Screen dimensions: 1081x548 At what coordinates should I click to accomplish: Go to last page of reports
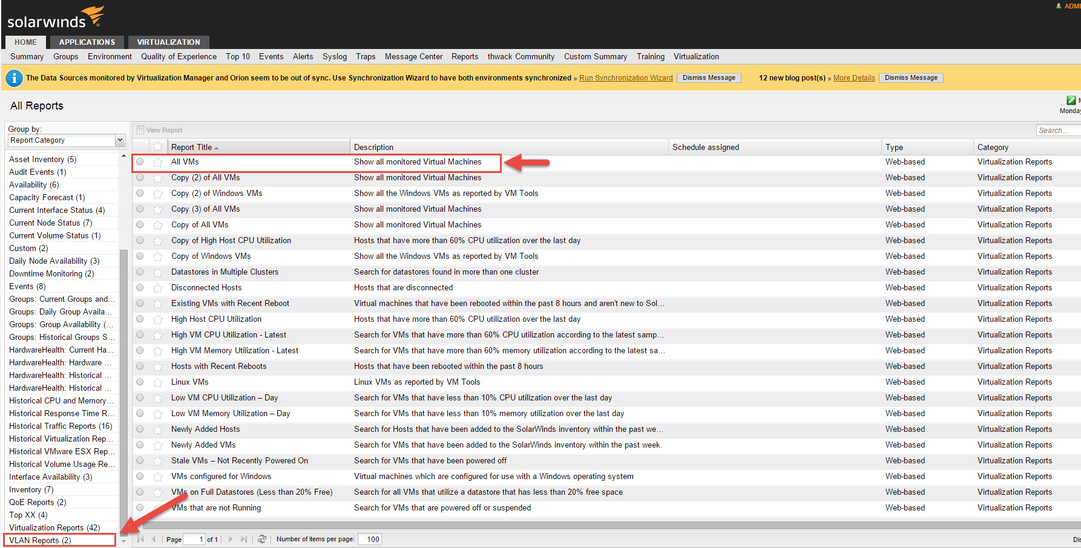coord(243,539)
